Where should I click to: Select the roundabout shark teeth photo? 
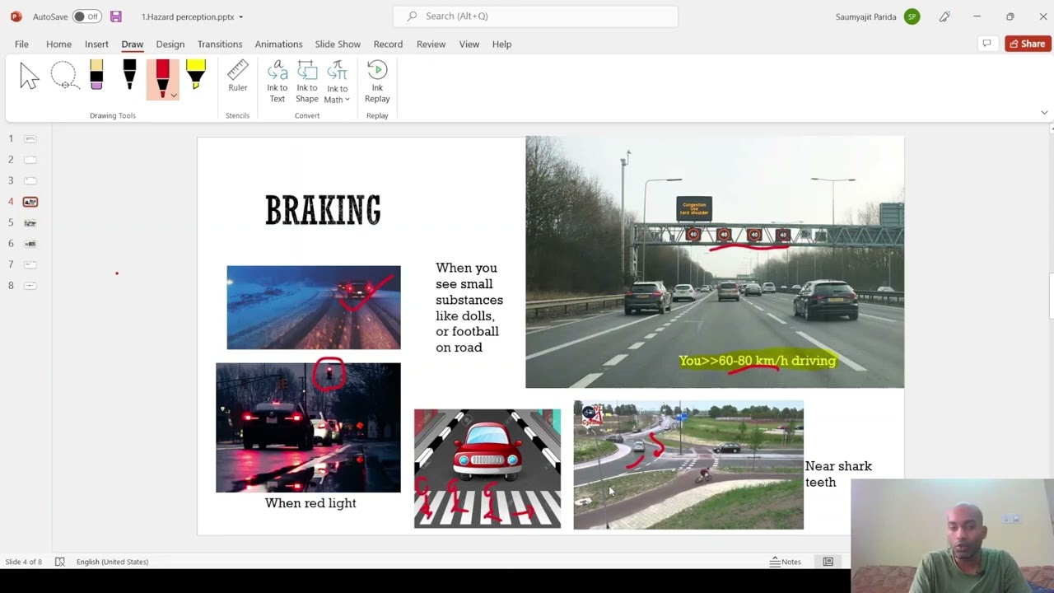click(x=688, y=465)
